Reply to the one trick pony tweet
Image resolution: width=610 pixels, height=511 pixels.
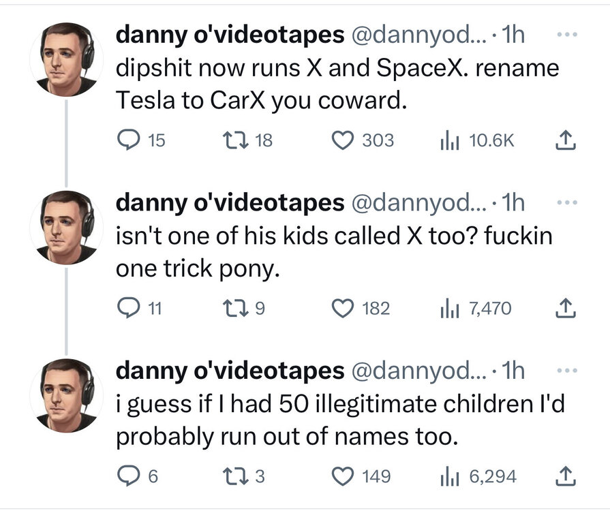coord(128,308)
